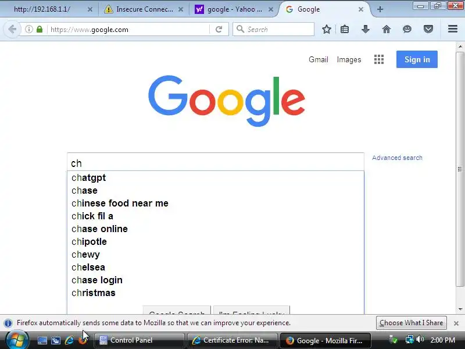Switch to the google - Yahoo tab
The image size is (465, 349).
tap(234, 9)
